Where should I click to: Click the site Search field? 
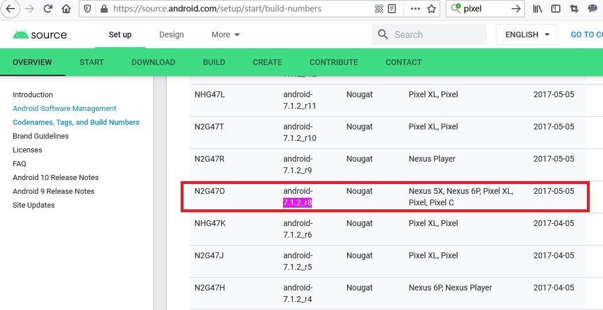(x=429, y=35)
